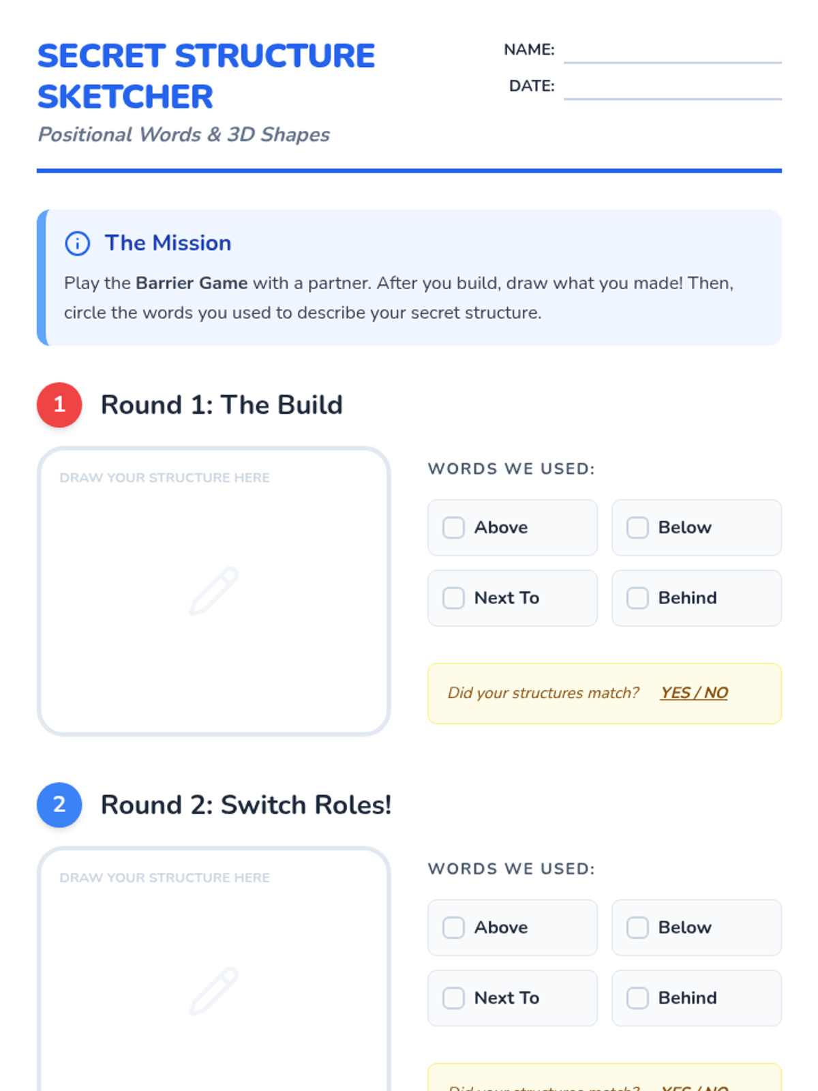Click the Secret Structure Sketcher title
Screen dimensions: 818x1091
[206, 76]
